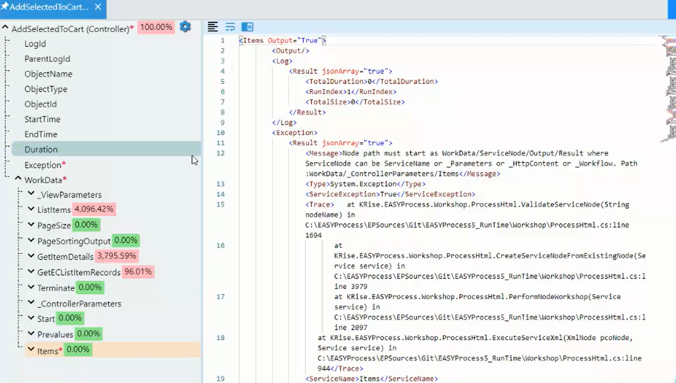Click the RunIndex element line in the editor
The height and width of the screenshot is (383, 676).
coord(351,92)
